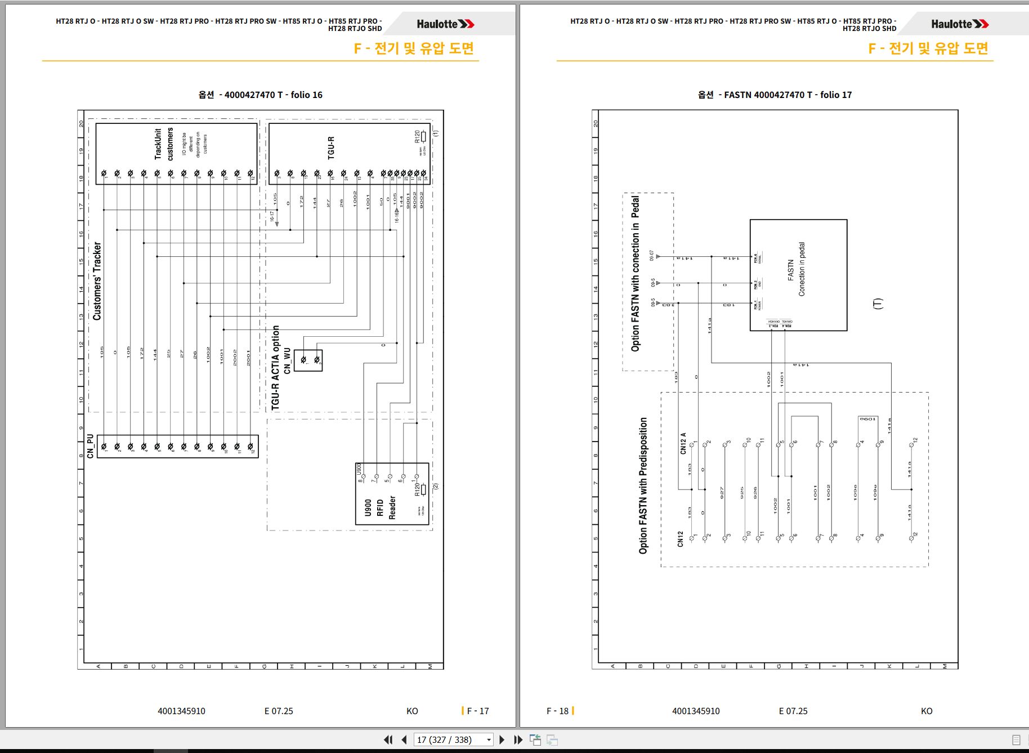Screen dimensions: 1029x753
Task: Jump to the last page
Action: 518,740
